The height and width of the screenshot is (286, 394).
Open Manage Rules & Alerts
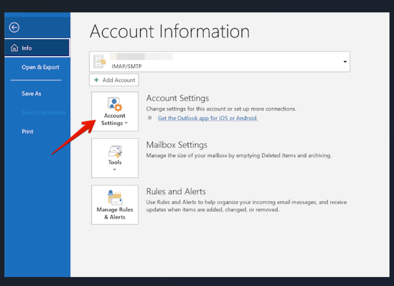tap(115, 205)
